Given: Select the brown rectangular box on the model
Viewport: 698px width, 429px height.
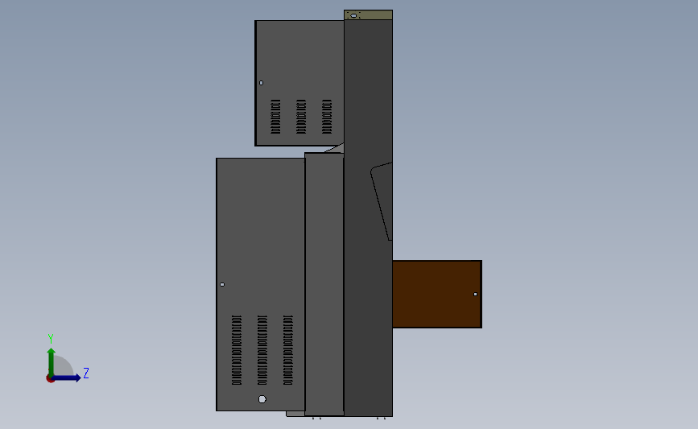Looking at the screenshot, I should click(x=436, y=294).
